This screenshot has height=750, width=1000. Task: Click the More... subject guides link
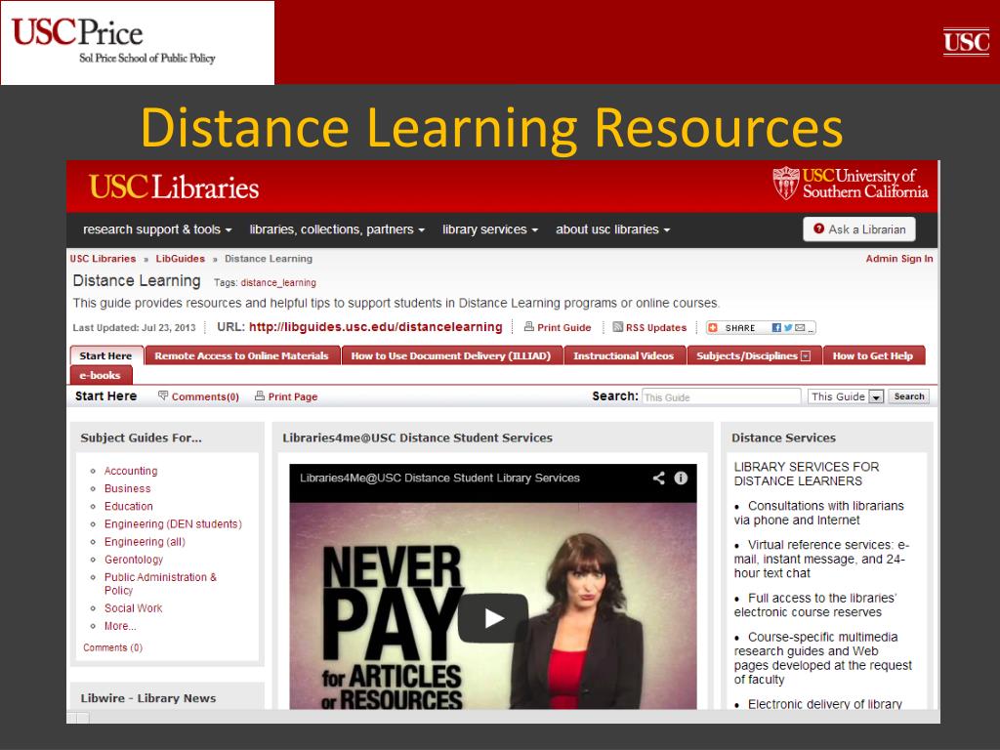coord(120,626)
